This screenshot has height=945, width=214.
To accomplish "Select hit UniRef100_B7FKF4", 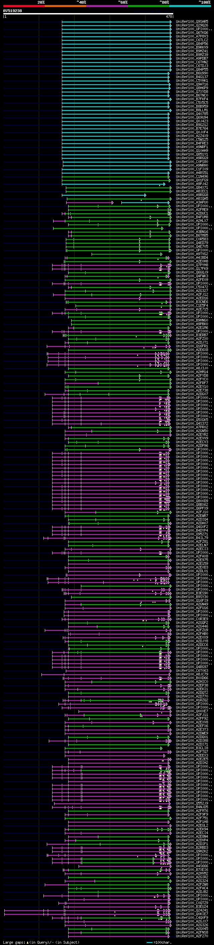I will [192, 99].
